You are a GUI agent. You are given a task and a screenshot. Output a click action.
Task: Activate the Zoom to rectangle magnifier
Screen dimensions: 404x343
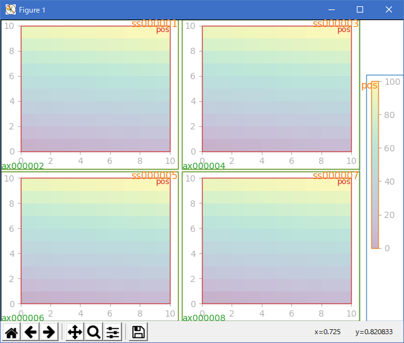(94, 332)
